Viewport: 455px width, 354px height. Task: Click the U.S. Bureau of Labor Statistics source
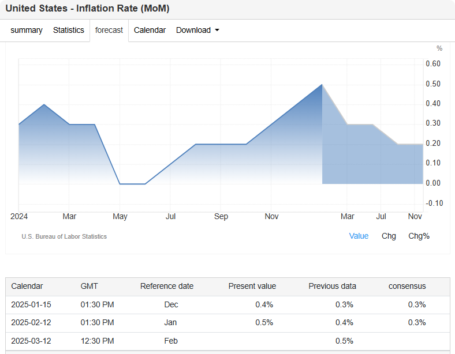click(x=64, y=236)
